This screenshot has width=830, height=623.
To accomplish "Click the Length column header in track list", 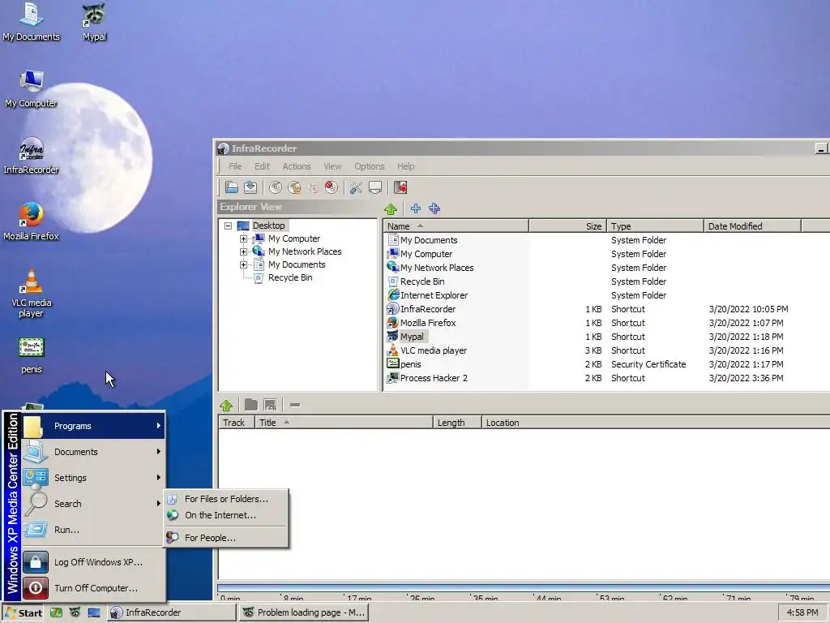I will [x=457, y=423].
